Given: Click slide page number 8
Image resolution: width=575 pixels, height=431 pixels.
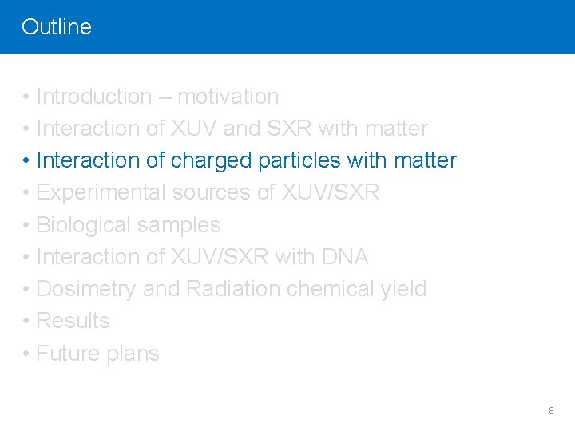Looking at the screenshot, I should [551, 411].
